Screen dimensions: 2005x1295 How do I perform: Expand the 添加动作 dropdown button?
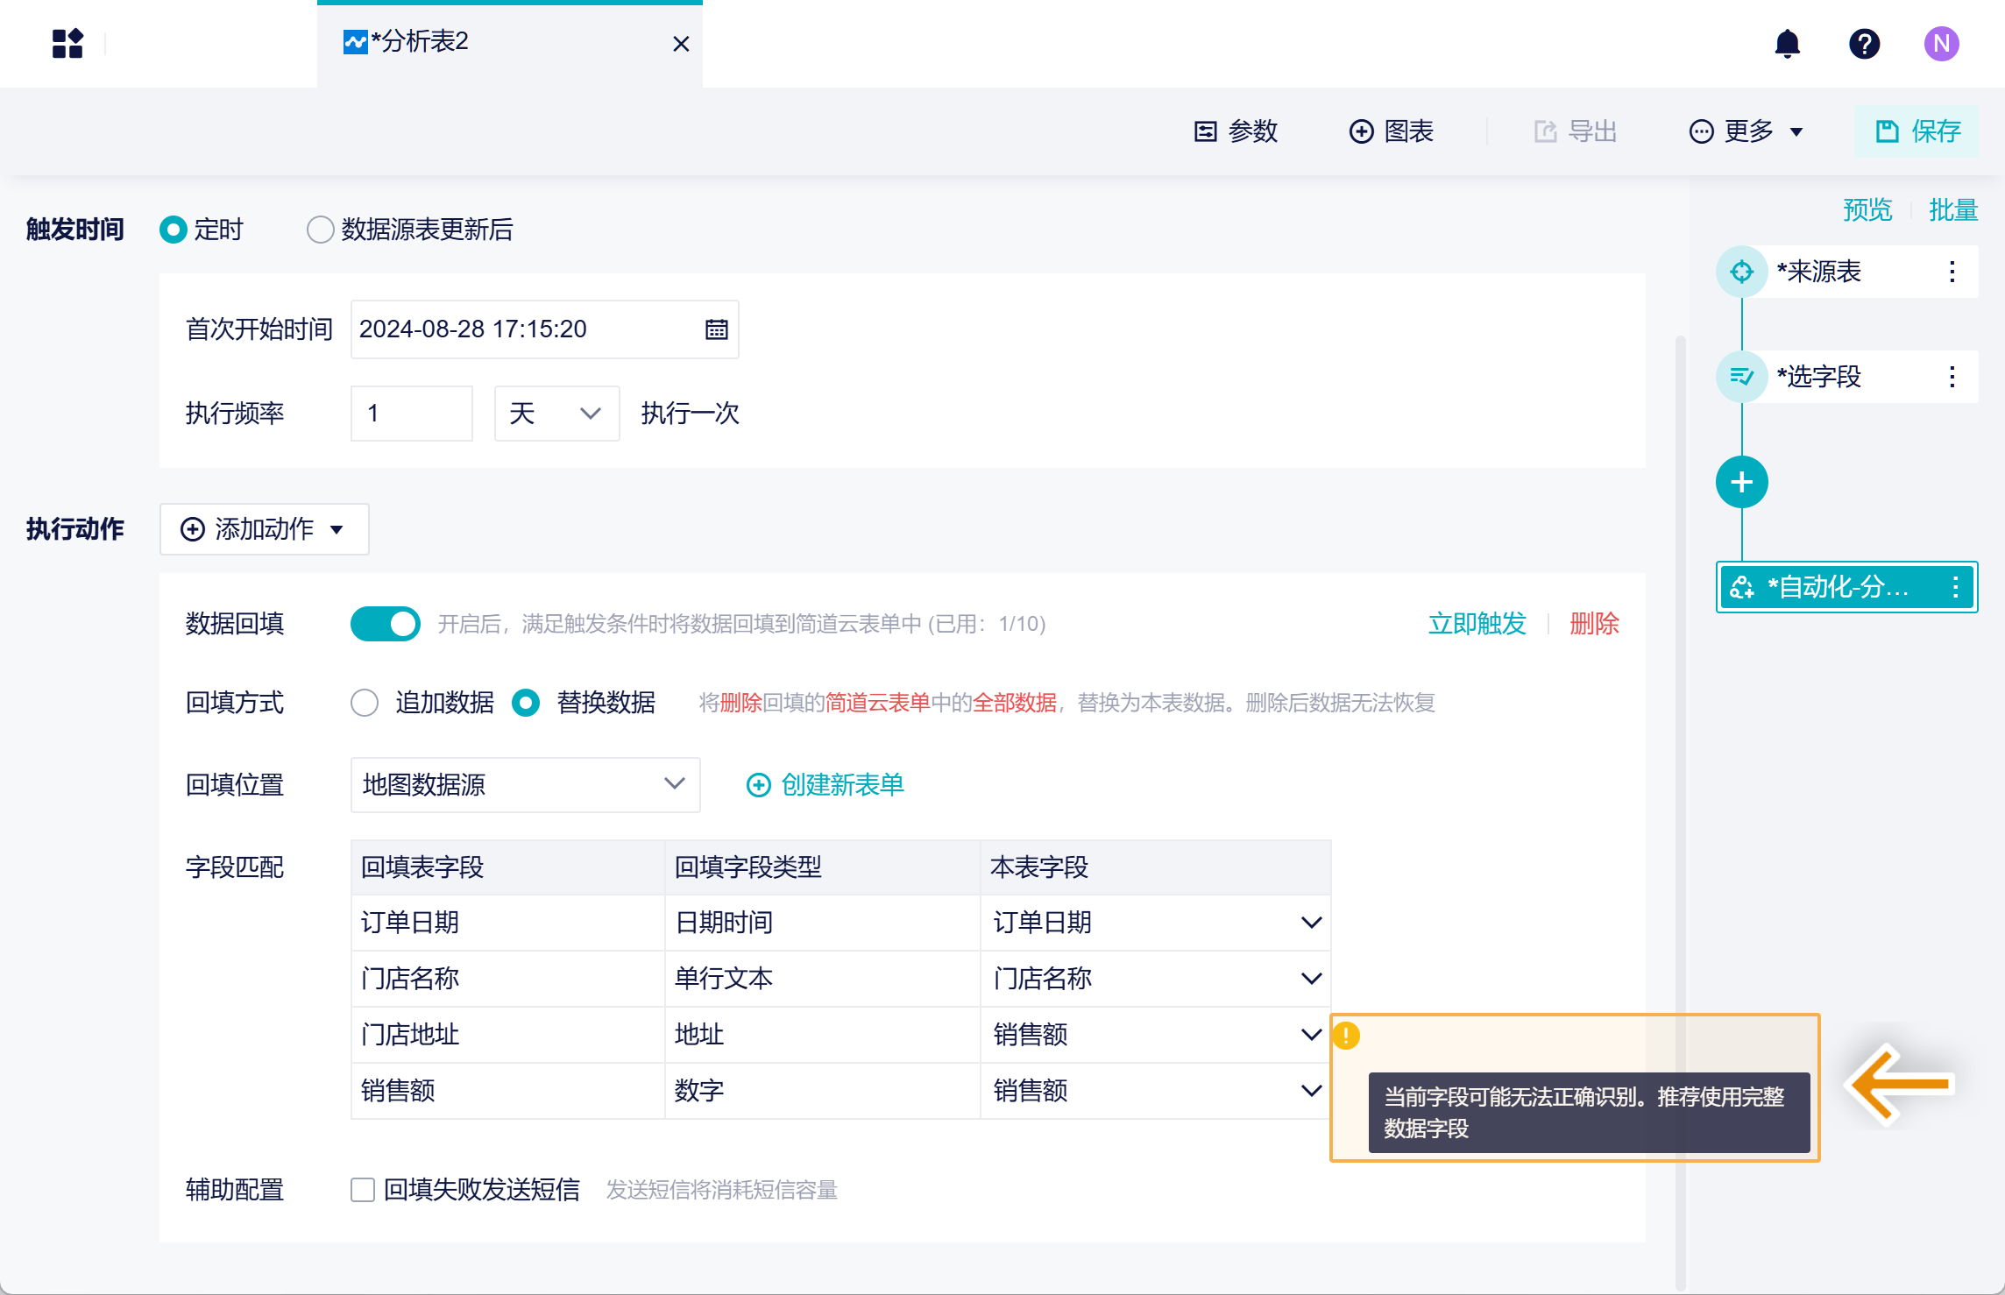point(264,529)
